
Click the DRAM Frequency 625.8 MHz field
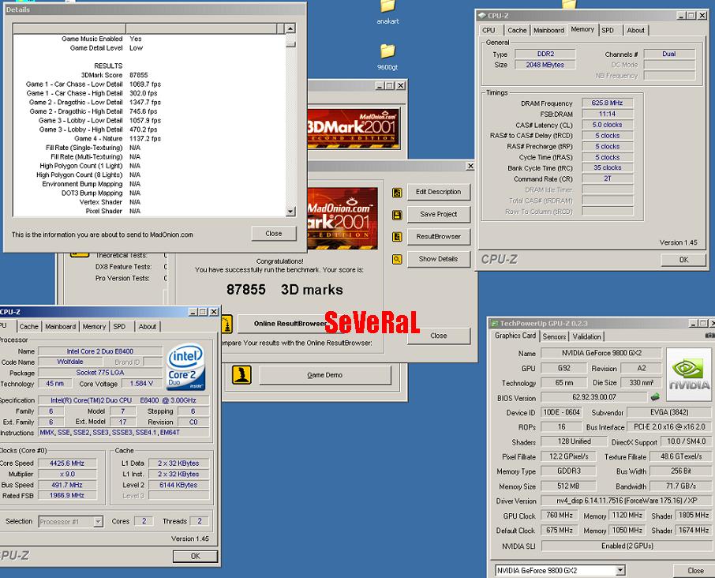[607, 103]
